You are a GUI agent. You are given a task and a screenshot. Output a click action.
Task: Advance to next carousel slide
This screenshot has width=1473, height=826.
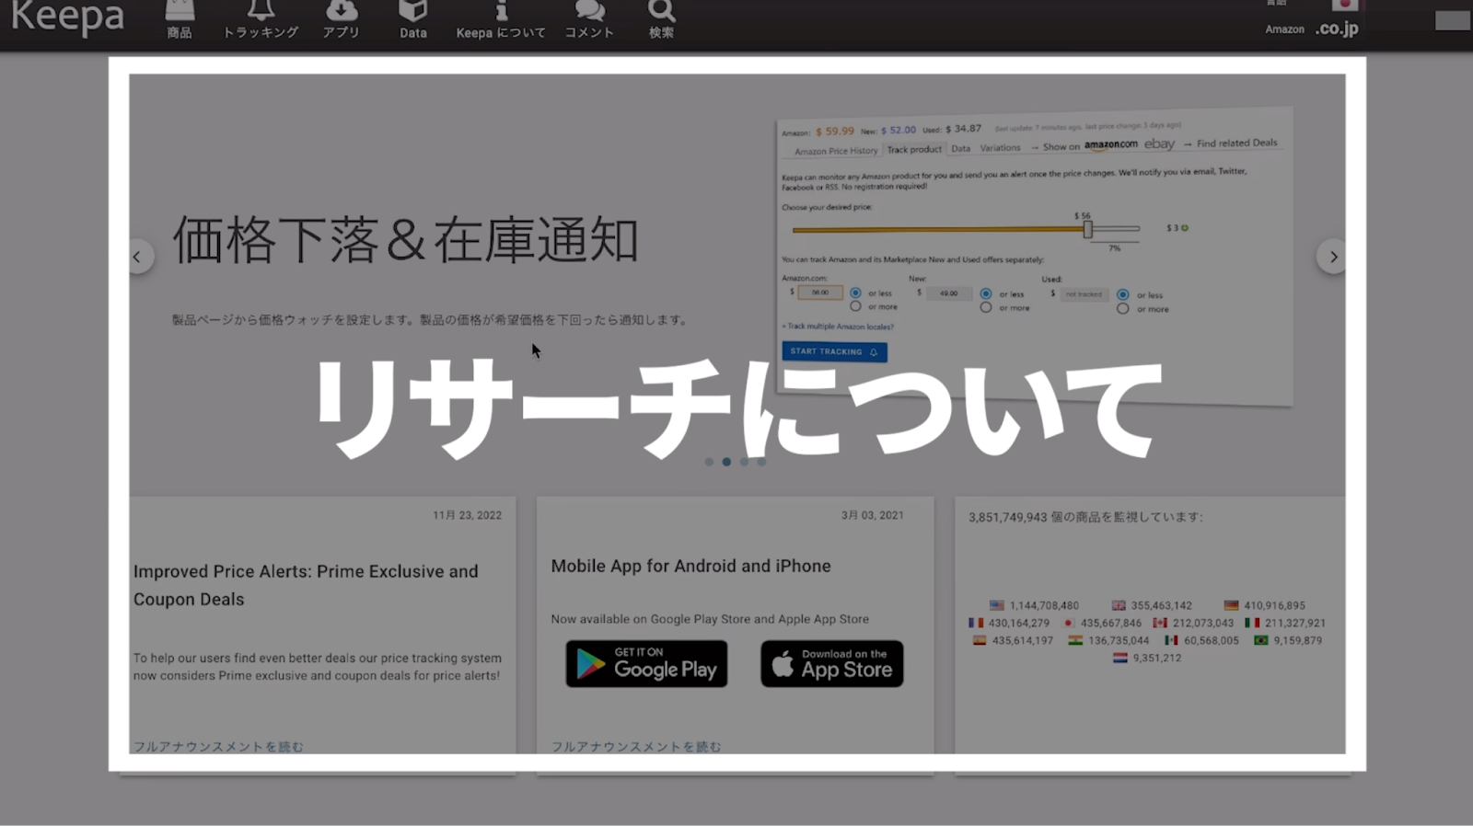[1332, 258]
